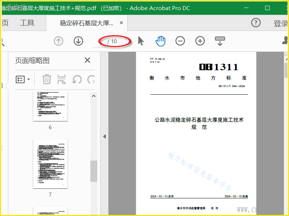
Task: Go to next page with down arrow
Action: click(78, 41)
